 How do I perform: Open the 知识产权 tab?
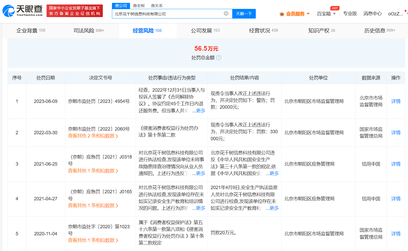click(321, 31)
